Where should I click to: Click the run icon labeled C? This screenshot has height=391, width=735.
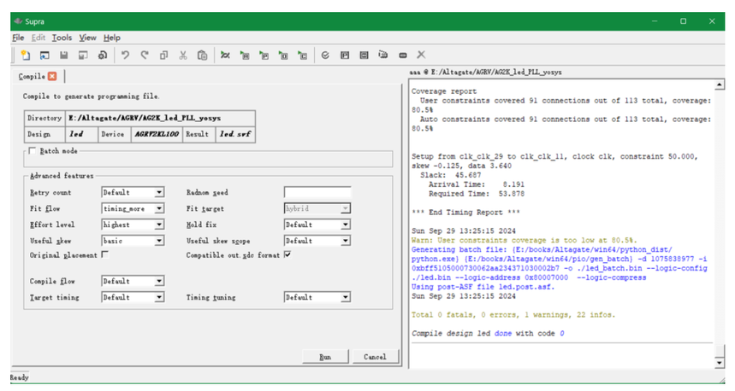click(x=302, y=55)
